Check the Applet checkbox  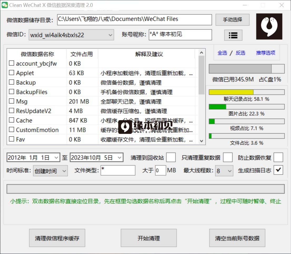coord(12,72)
